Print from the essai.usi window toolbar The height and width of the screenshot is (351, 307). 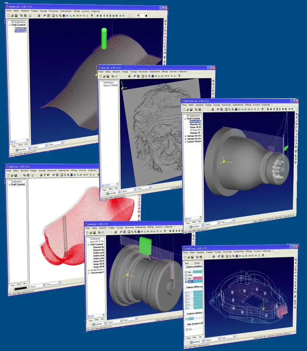pyautogui.click(x=116, y=232)
